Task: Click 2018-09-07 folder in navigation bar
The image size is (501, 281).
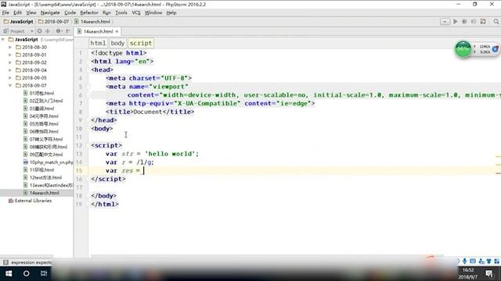Action: tap(53, 22)
